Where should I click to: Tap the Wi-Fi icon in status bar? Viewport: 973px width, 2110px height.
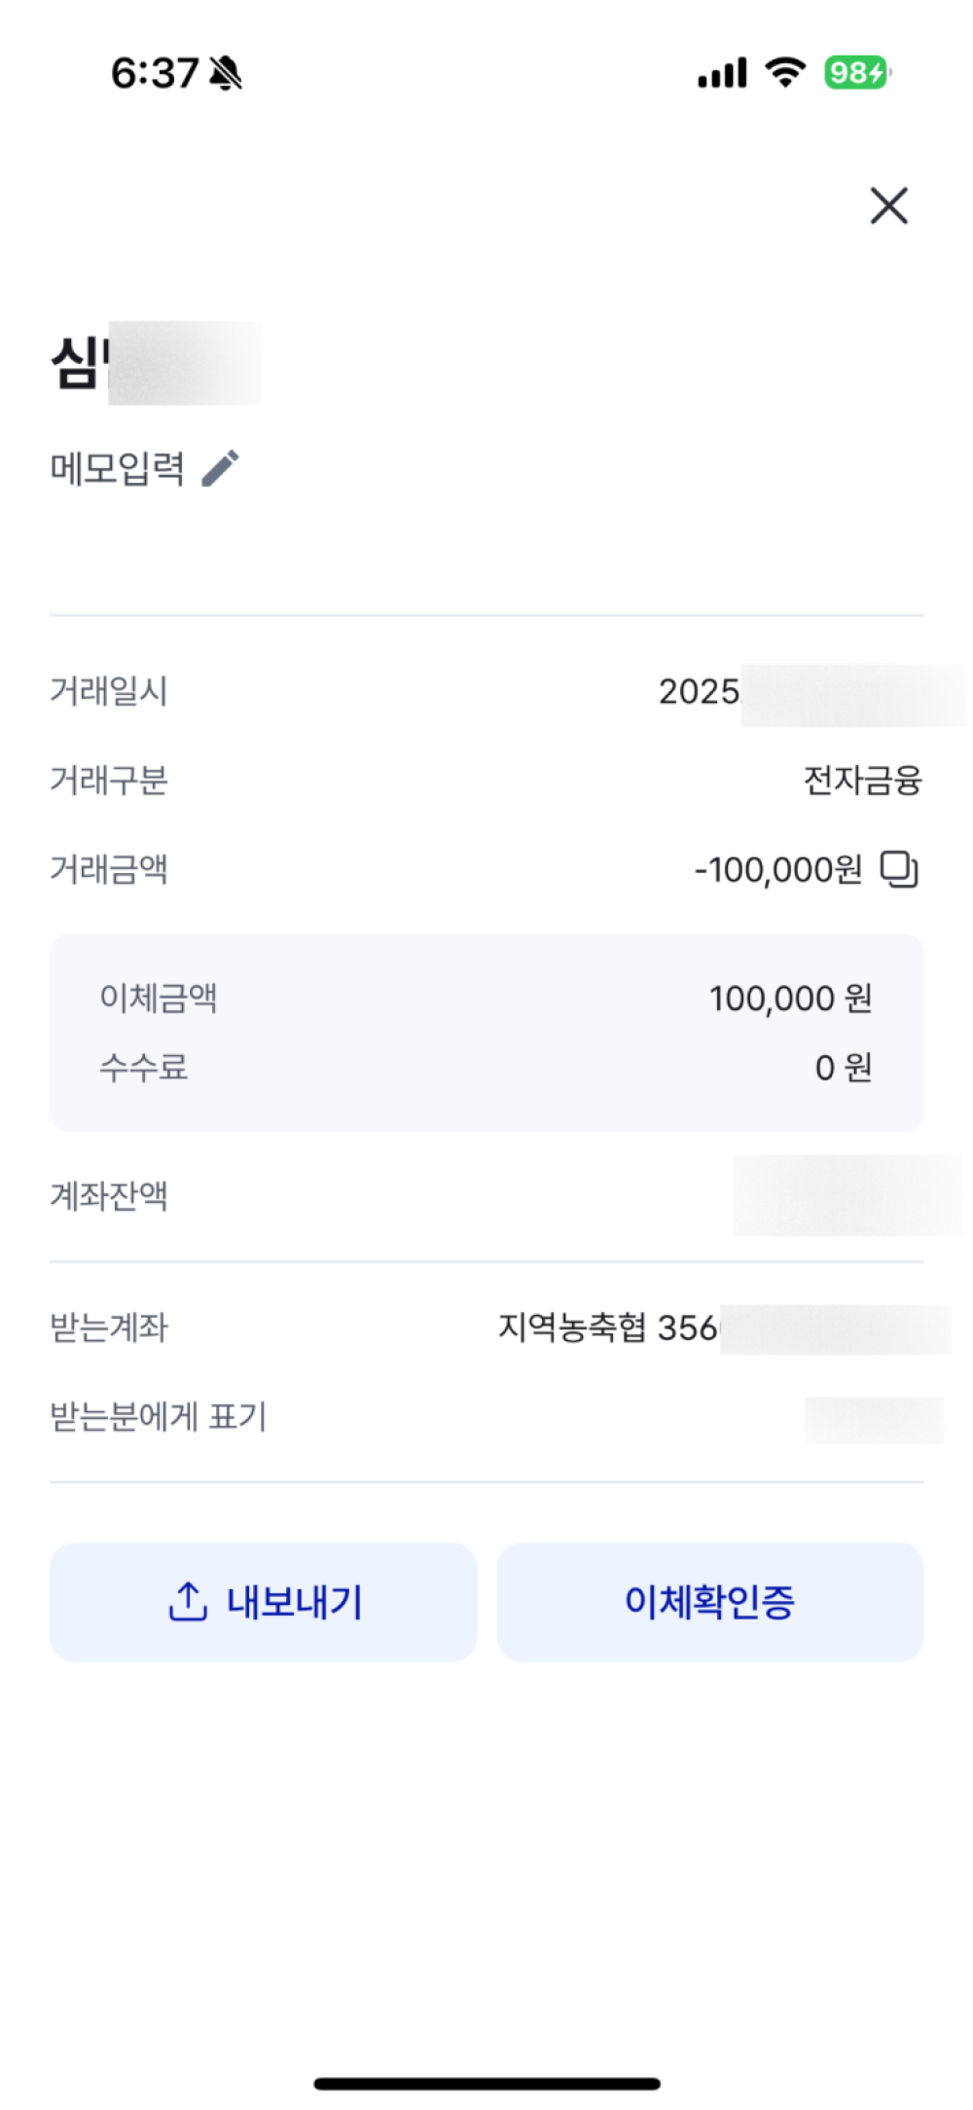785,72
